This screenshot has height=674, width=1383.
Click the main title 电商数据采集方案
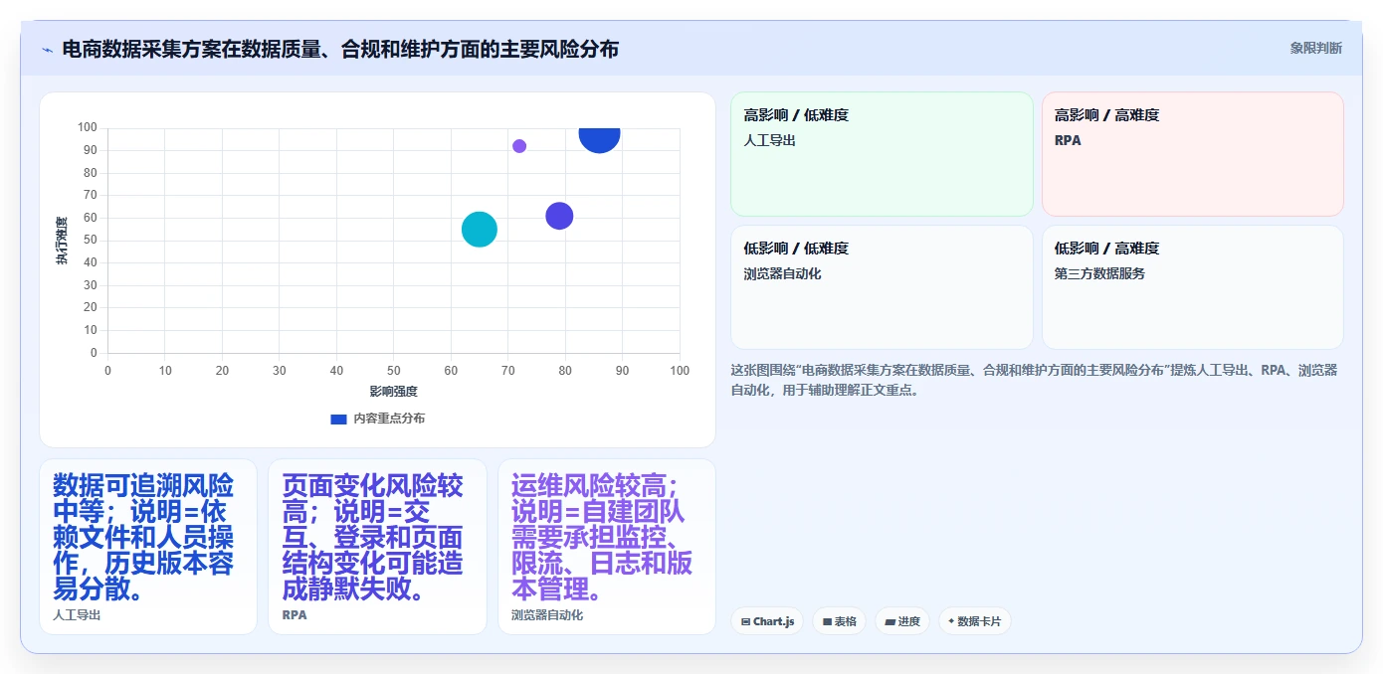click(340, 49)
